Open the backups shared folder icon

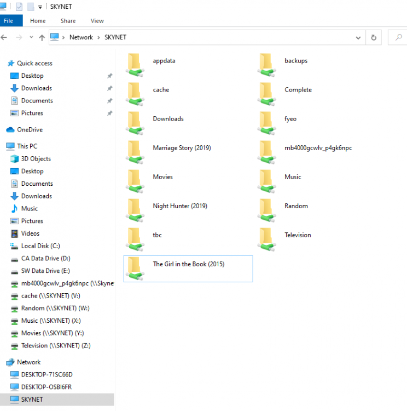(x=267, y=65)
